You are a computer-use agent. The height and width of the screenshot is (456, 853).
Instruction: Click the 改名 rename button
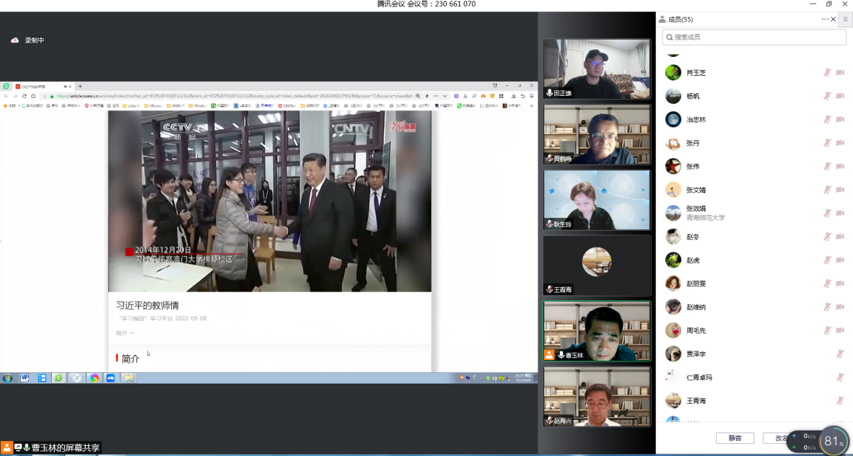point(779,438)
